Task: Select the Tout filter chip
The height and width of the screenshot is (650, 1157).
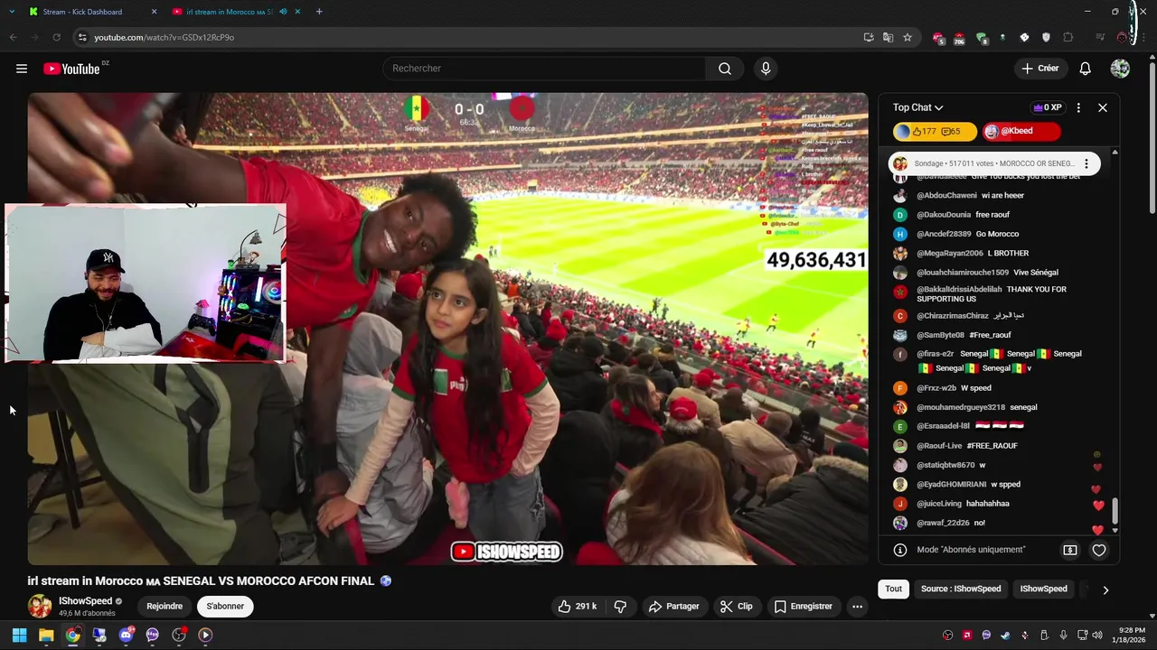Action: tap(893, 589)
